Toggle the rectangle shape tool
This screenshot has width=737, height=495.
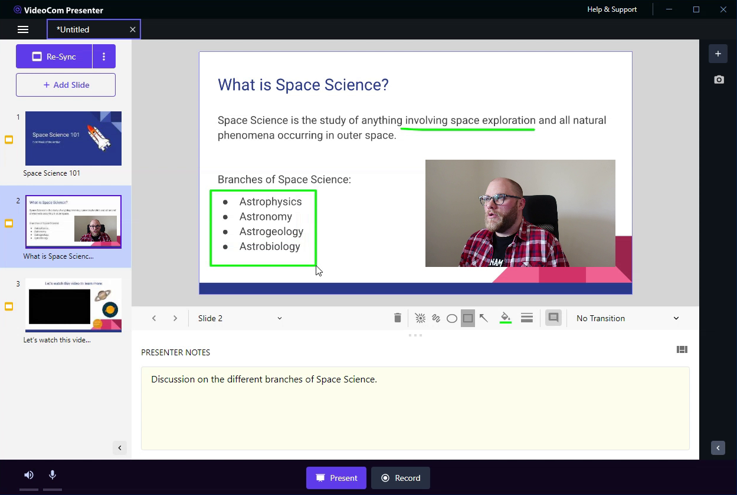pos(468,318)
